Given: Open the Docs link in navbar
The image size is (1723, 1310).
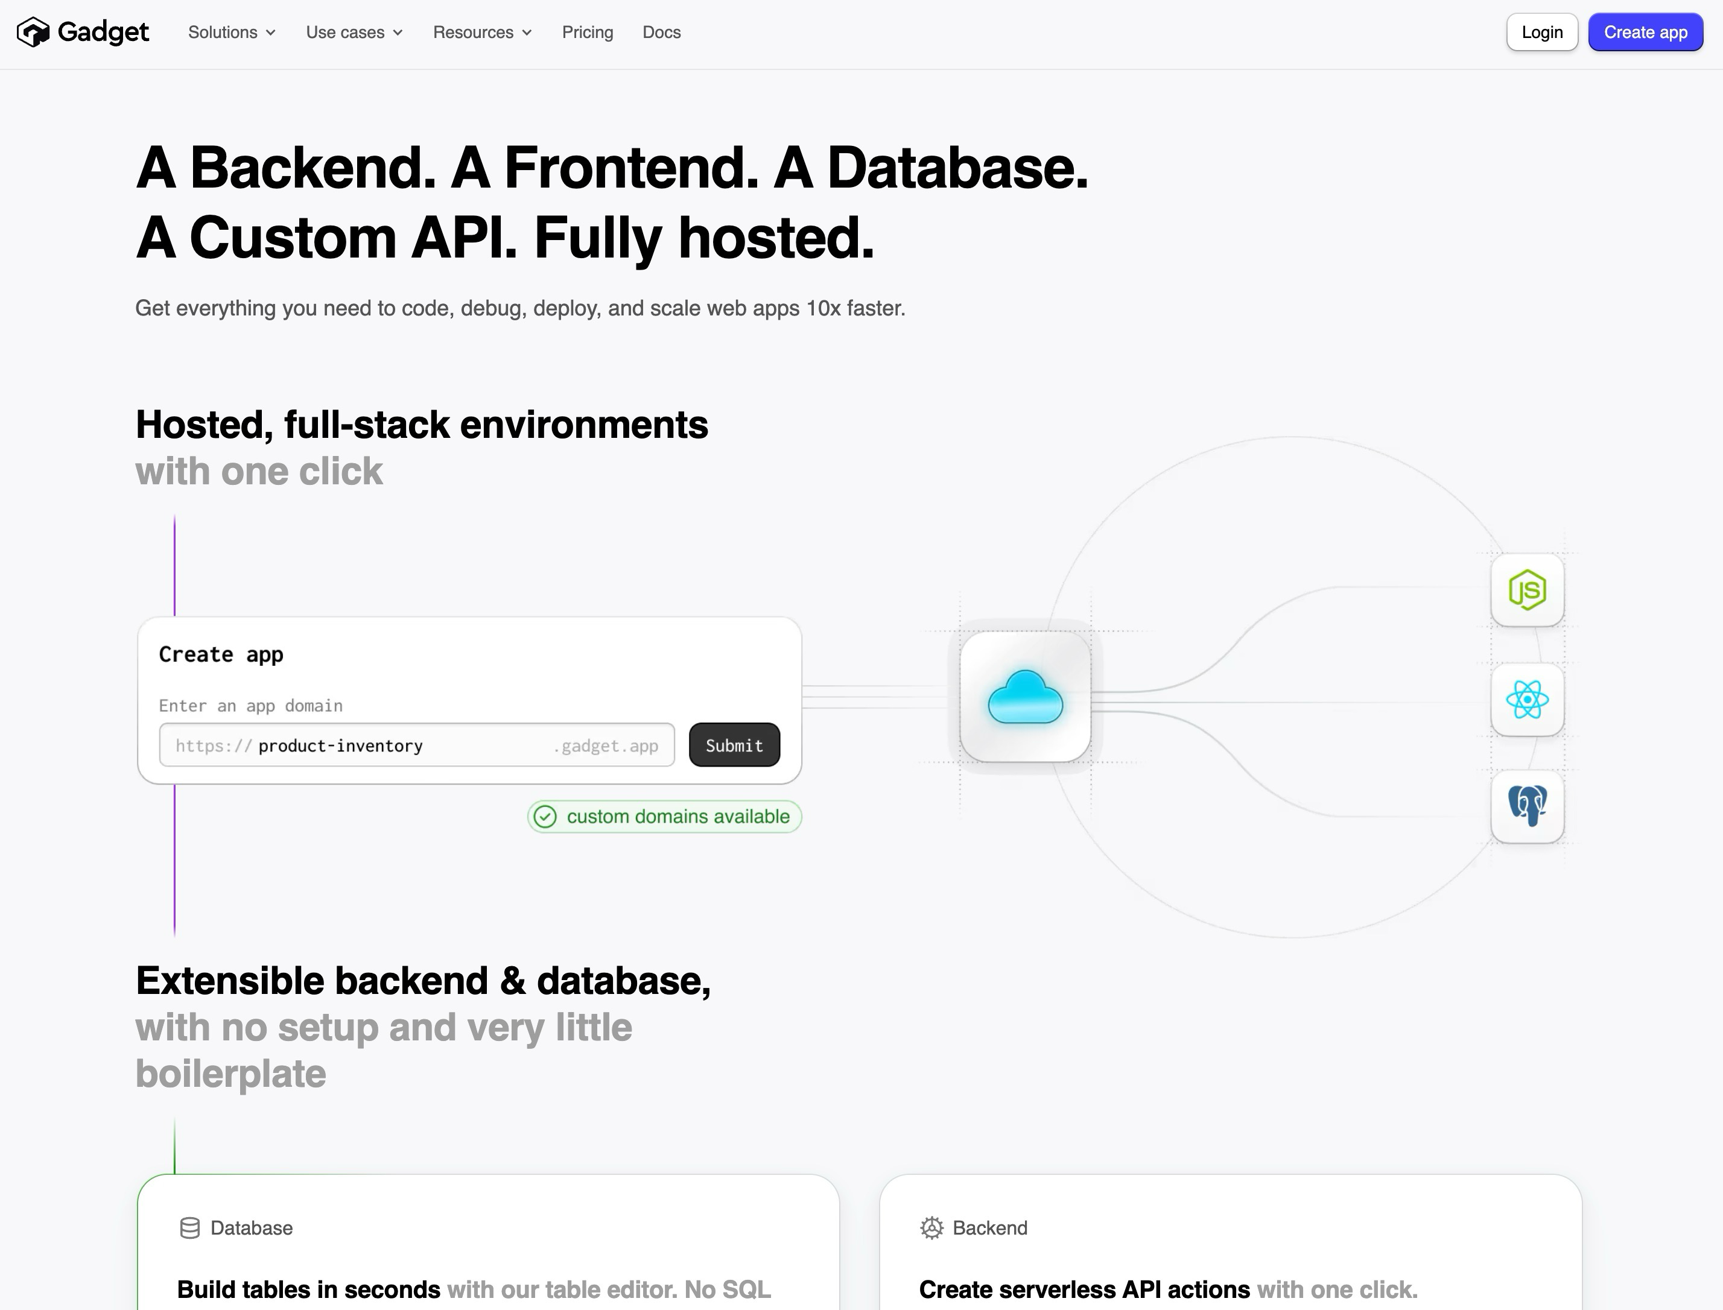Looking at the screenshot, I should [661, 33].
